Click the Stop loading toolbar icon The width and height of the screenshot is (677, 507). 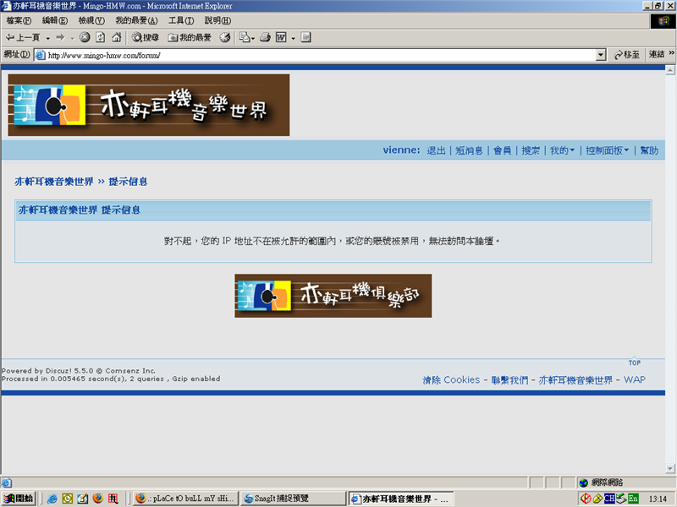tap(85, 37)
